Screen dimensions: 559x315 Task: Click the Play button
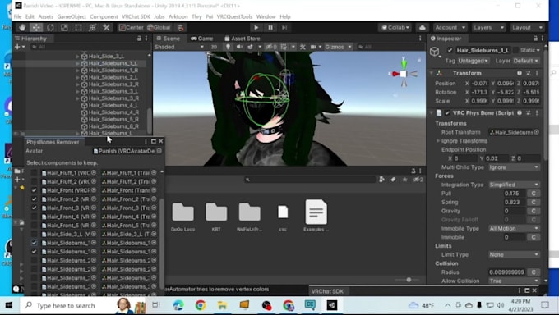(256, 27)
